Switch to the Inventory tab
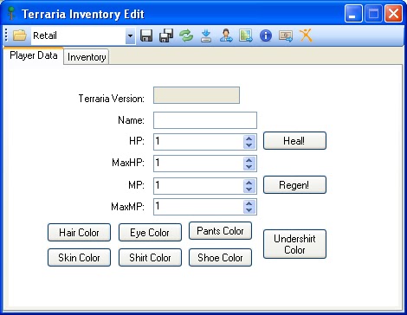 coord(87,57)
